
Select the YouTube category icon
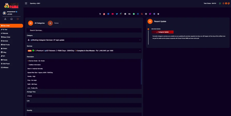coord(113,14)
